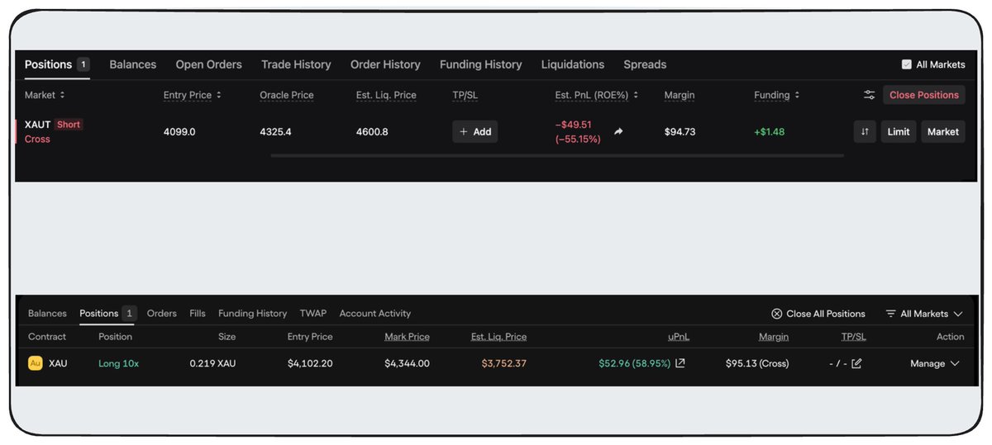
Task: Click the lower panel Margin column header
Action: [x=774, y=337]
